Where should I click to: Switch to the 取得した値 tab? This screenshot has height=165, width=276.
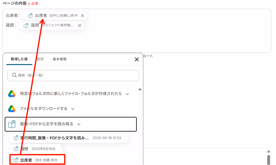coord(19,59)
